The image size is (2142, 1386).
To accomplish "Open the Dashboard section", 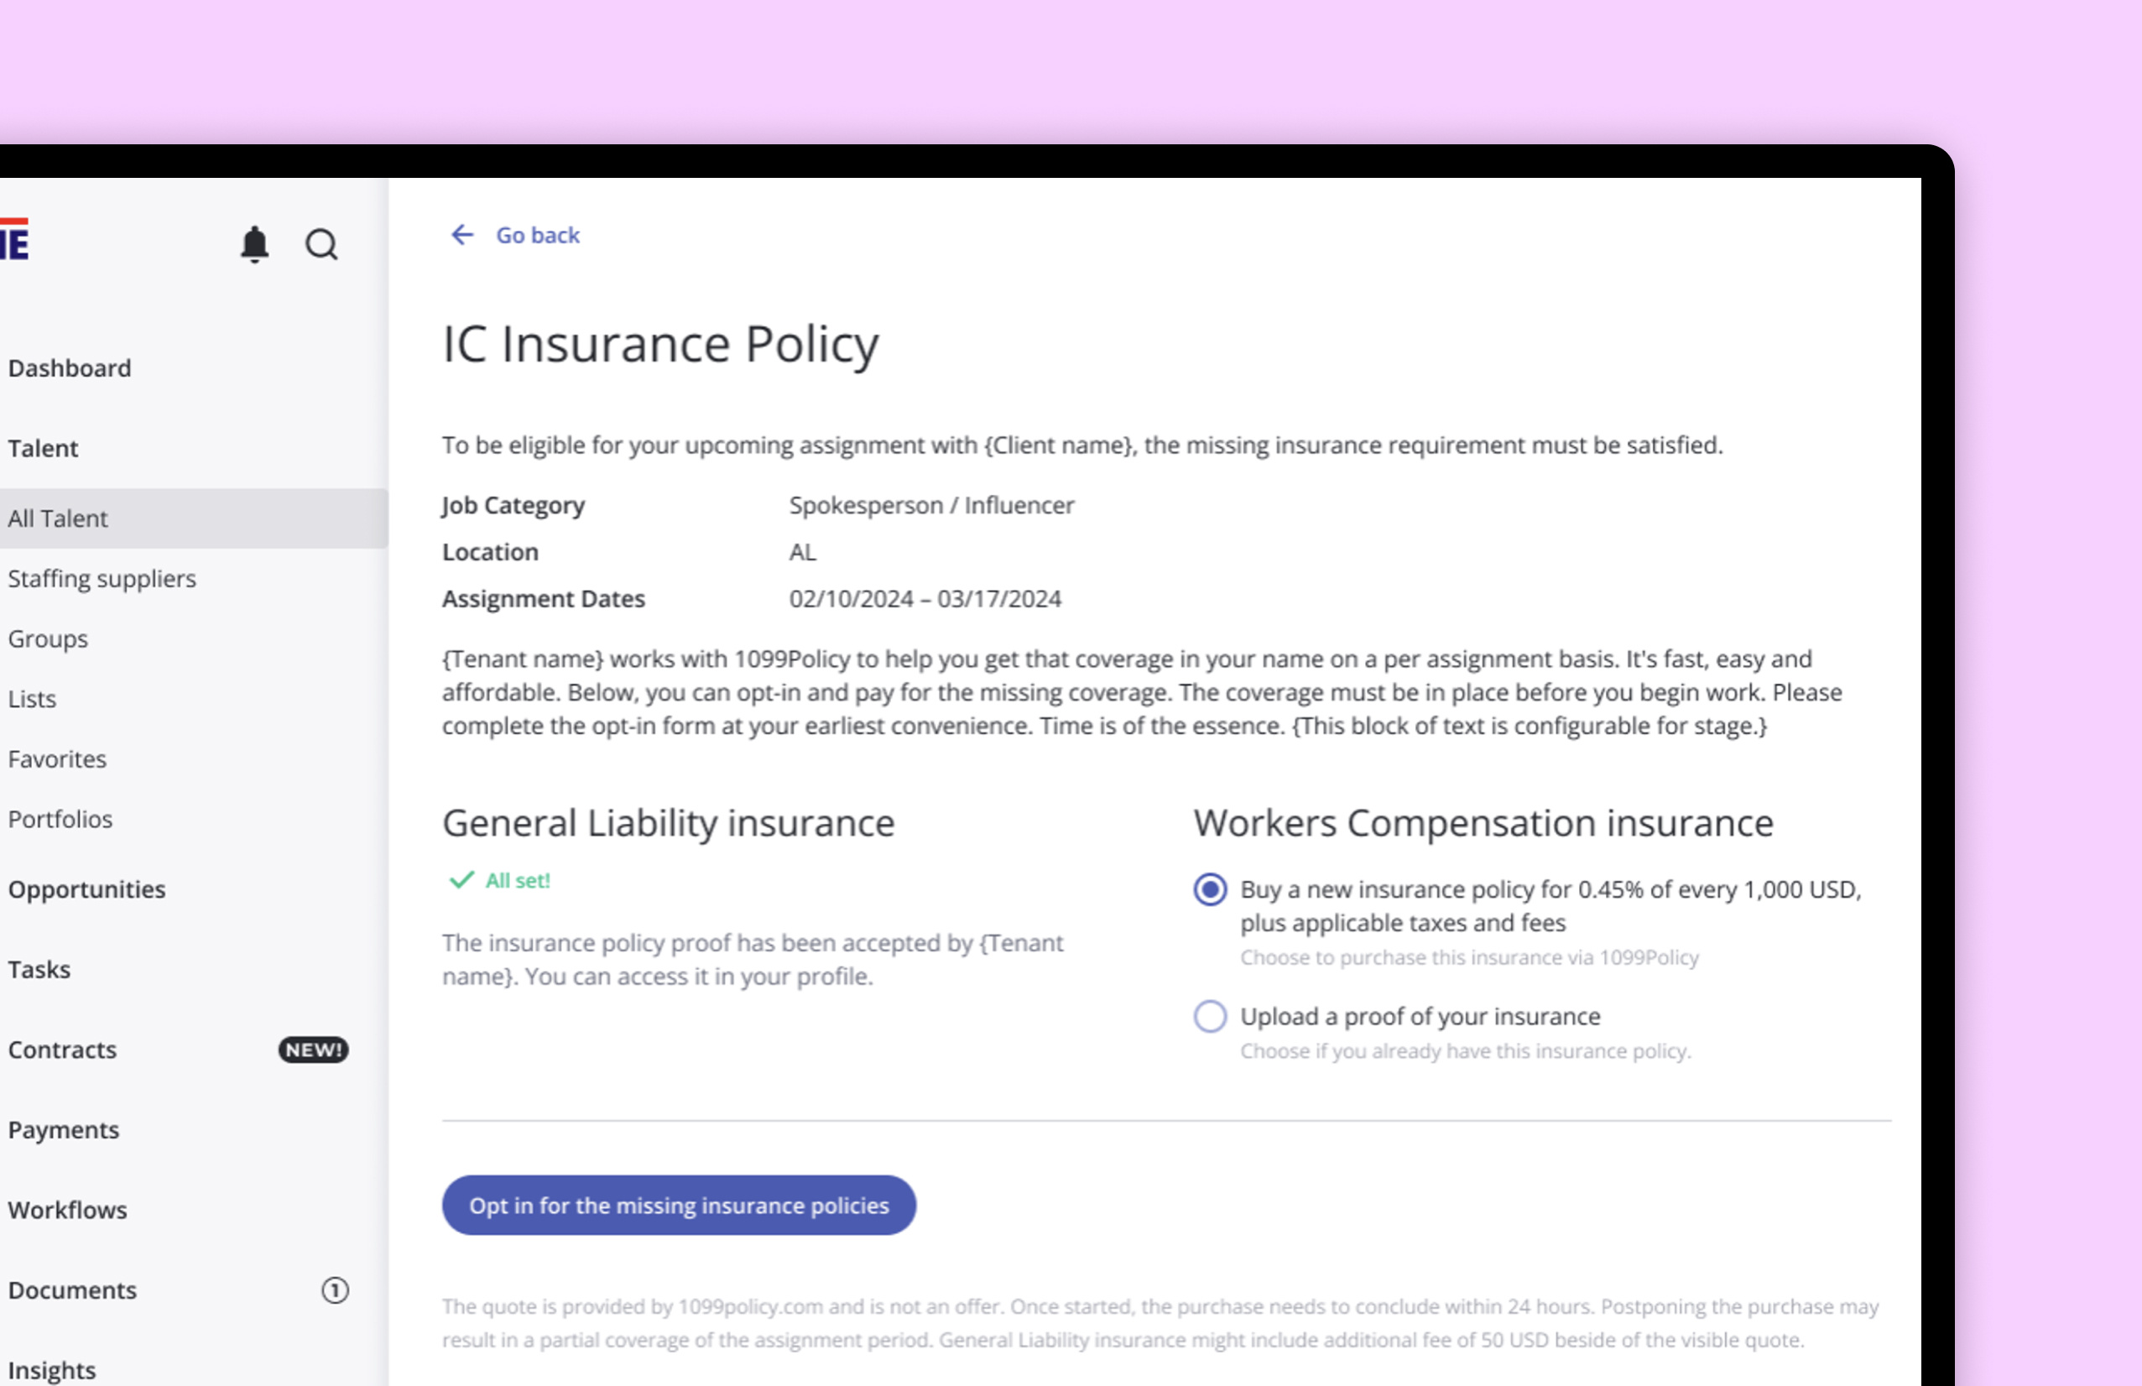I will coord(69,367).
